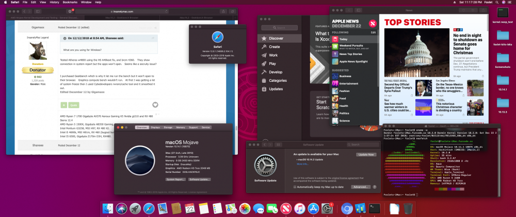This screenshot has height=217, width=516.
Task: Select Discover in App Store sidebar
Action: click(279, 39)
